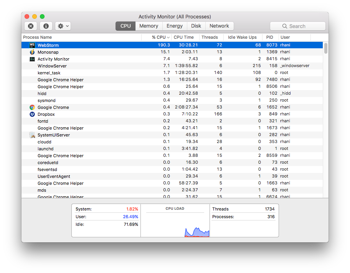
Task: Sort by PID column header
Action: coord(271,37)
